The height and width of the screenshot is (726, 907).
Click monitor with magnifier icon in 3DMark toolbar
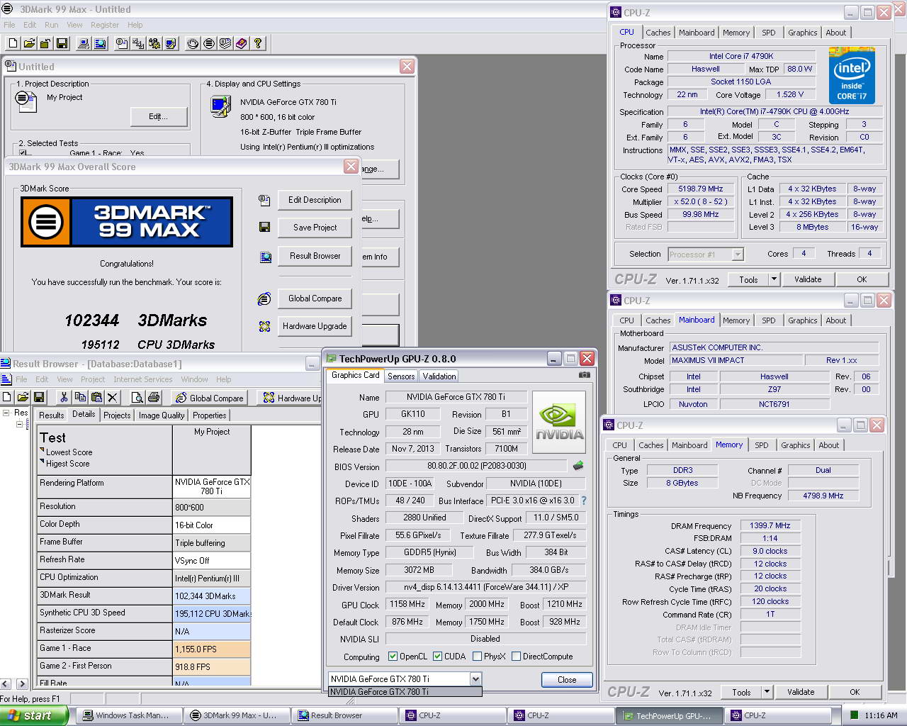(x=100, y=43)
